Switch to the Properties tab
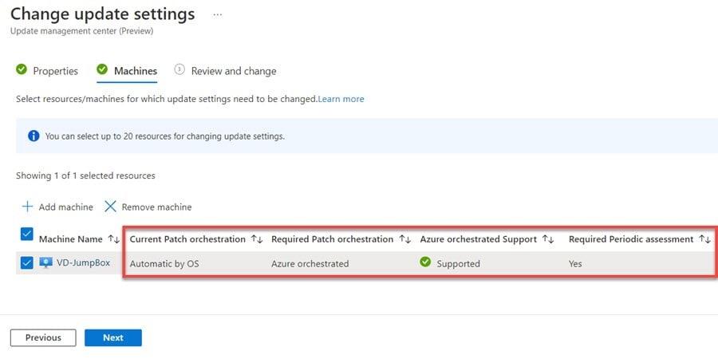This screenshot has height=359, width=718. [x=55, y=71]
